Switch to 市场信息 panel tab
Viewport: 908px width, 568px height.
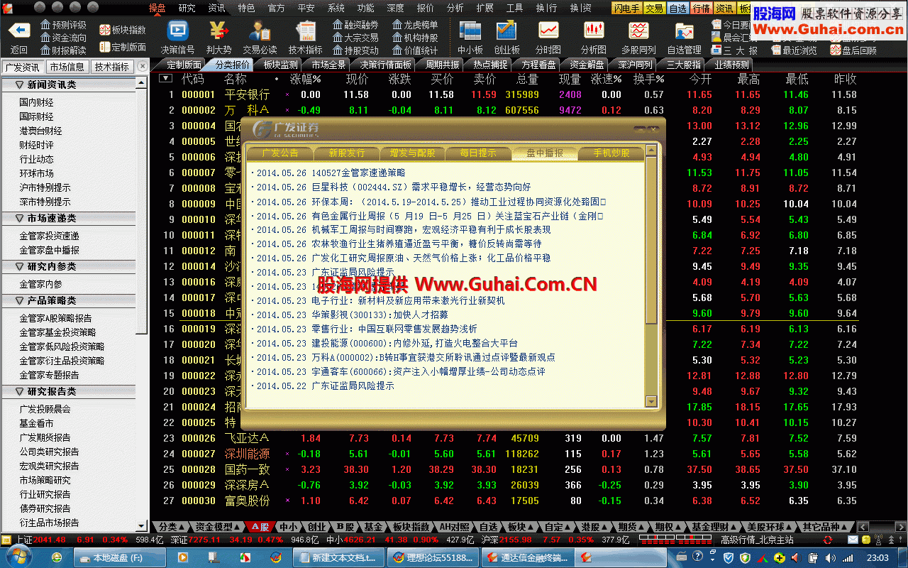(67, 67)
